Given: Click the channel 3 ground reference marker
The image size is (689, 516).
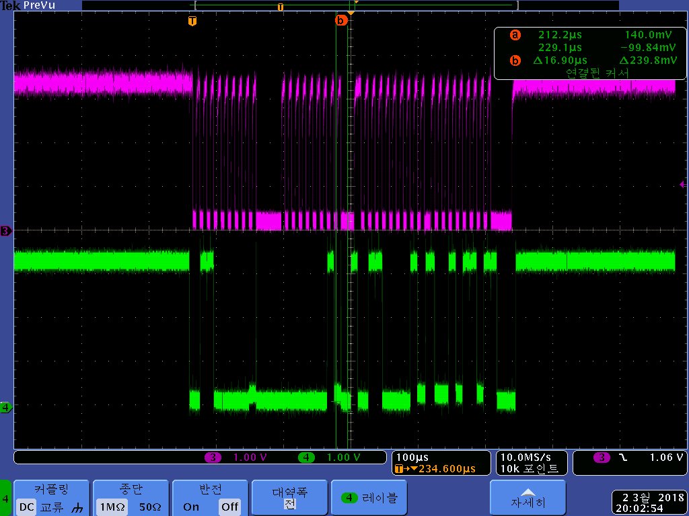Looking at the screenshot, I should click(x=6, y=231).
